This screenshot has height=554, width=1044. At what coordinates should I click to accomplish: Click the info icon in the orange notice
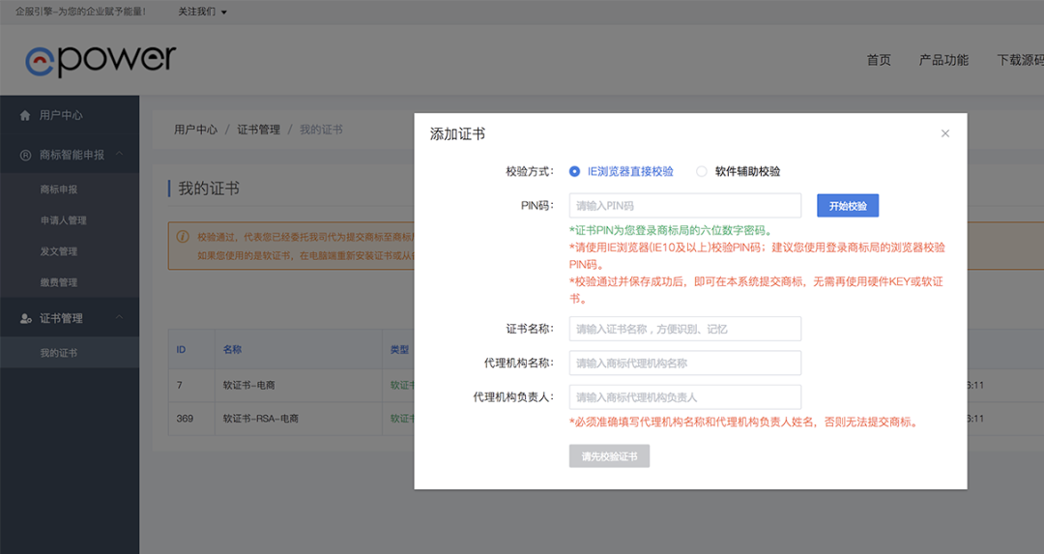point(183,236)
